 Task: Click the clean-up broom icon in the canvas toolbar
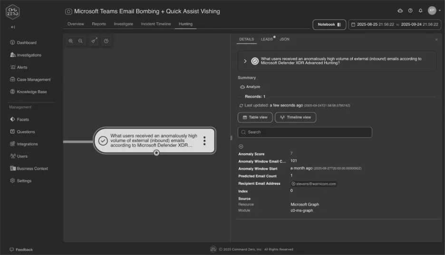93,41
